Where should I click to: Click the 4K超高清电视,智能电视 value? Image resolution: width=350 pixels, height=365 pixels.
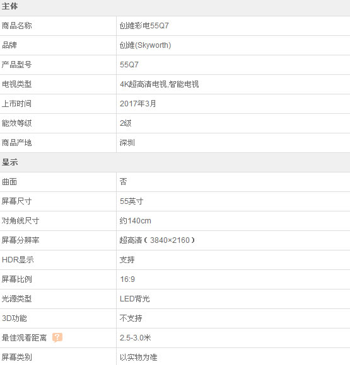click(x=159, y=84)
